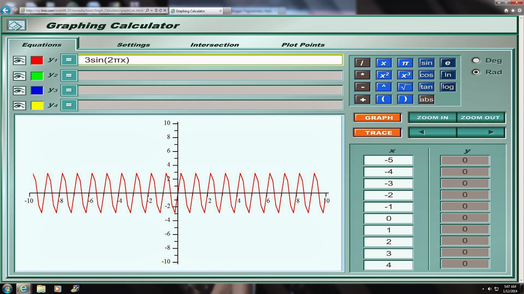Click the ZOOM OUT button
The image size is (524, 294).
tap(481, 118)
